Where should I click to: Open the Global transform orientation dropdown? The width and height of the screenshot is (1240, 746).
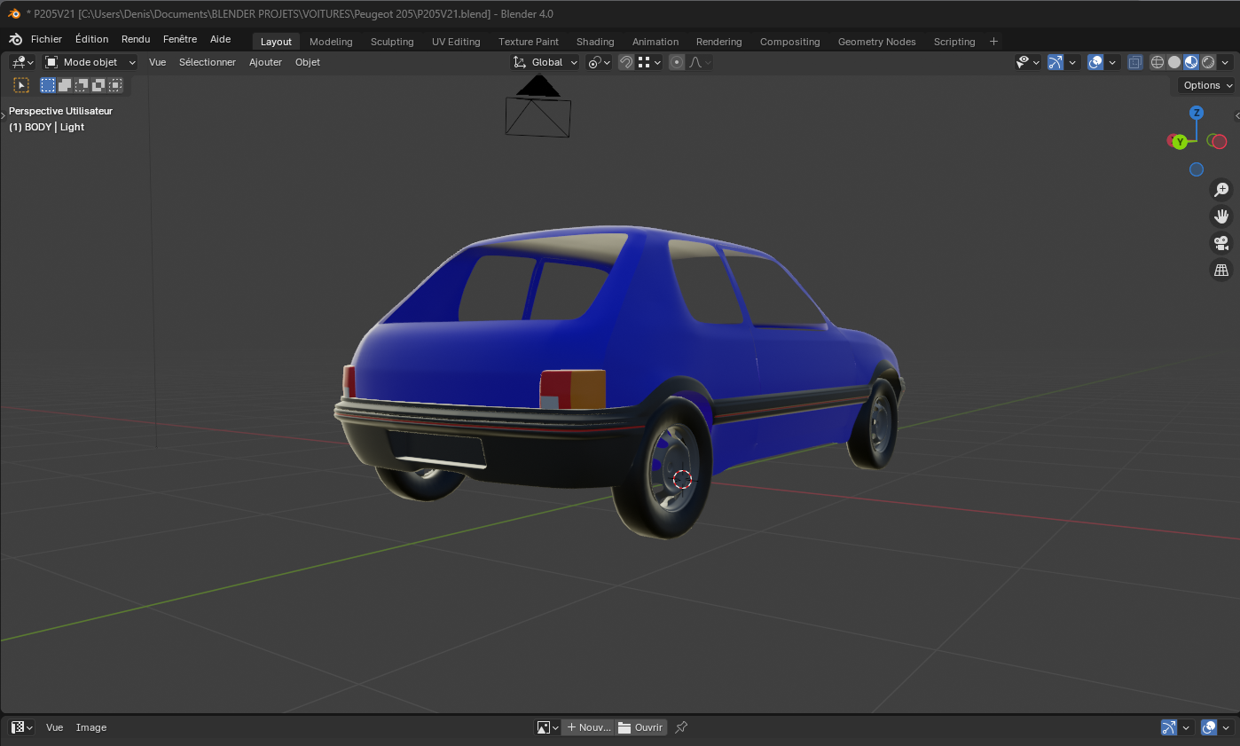545,62
